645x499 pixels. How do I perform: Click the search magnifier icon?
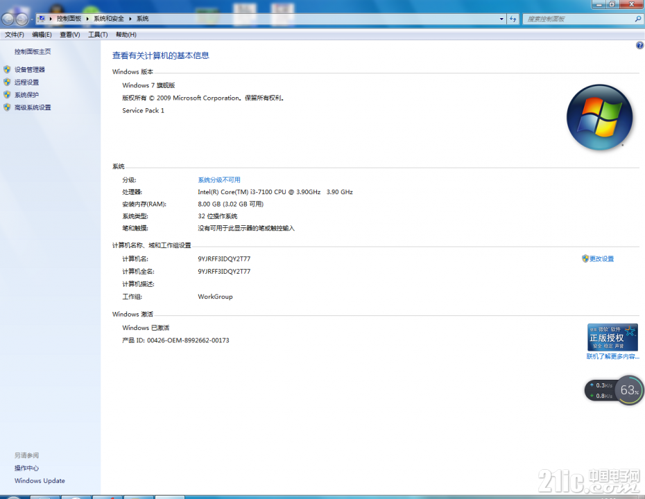(x=638, y=19)
